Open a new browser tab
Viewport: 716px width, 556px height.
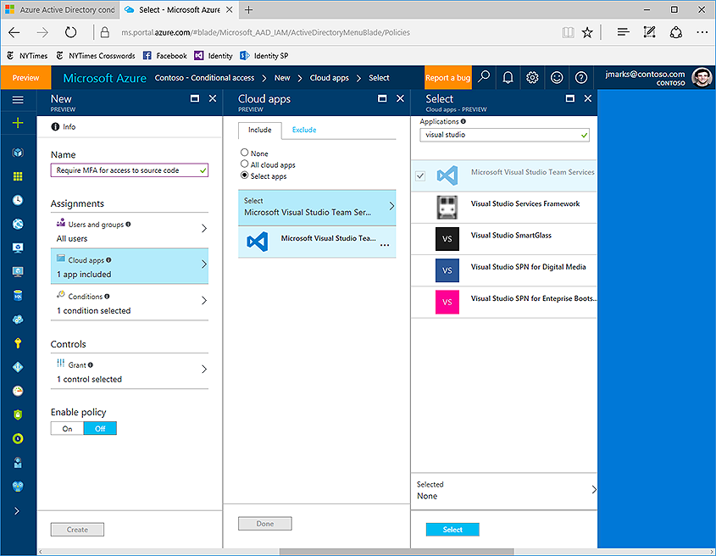tap(248, 9)
